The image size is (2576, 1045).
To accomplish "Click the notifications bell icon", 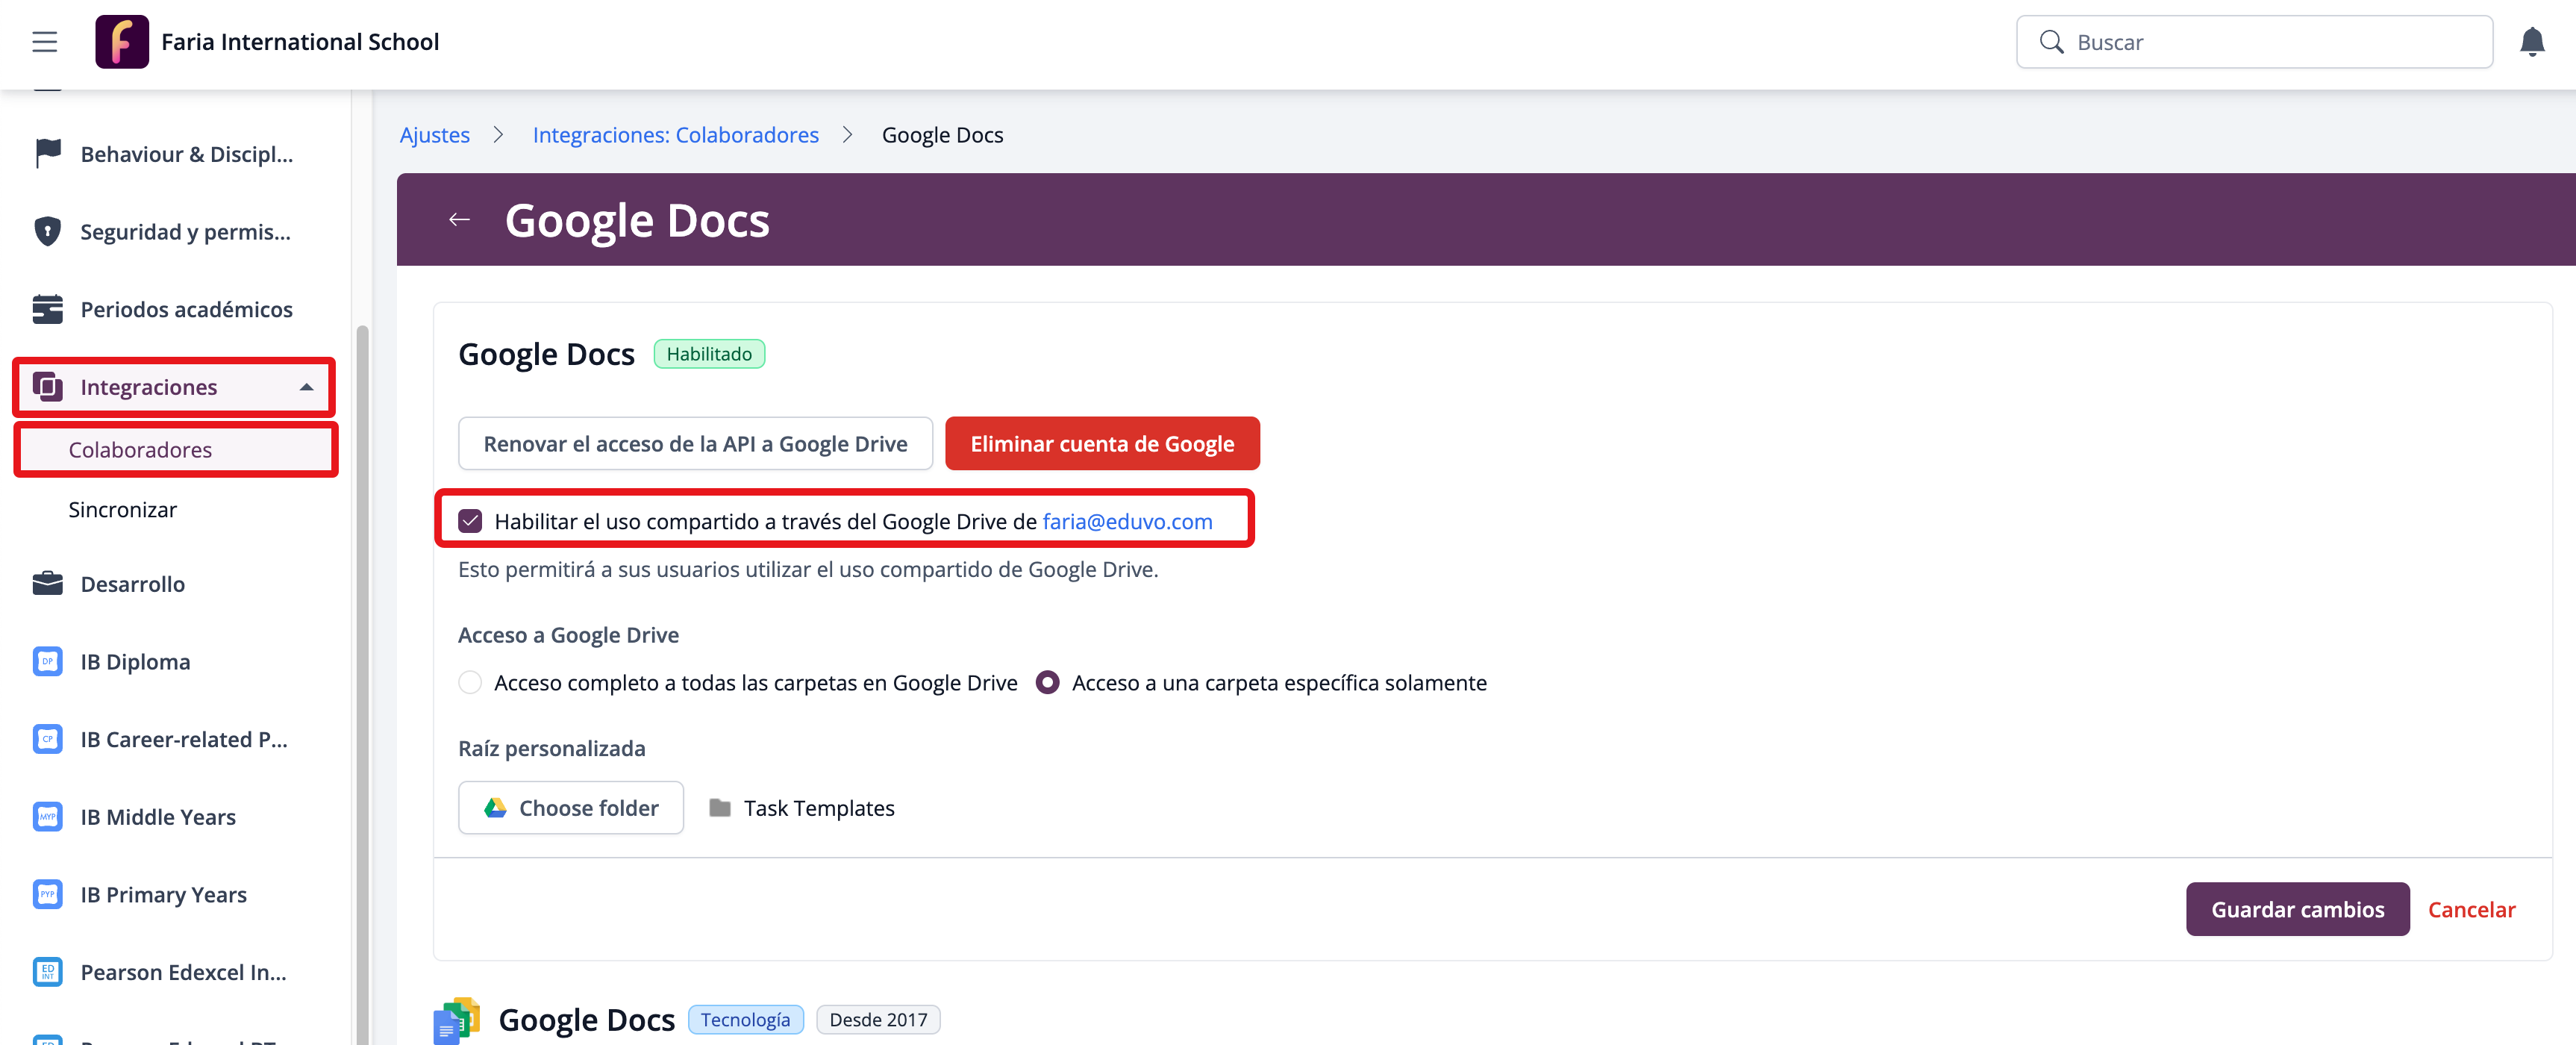I will pyautogui.click(x=2531, y=42).
